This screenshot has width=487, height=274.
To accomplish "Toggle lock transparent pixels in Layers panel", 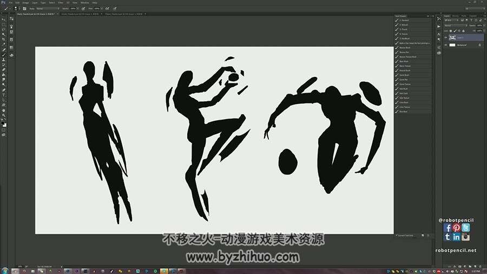I will tap(451, 31).
